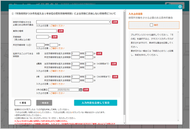The image size is (190, 129).
Task: Click 1年 所定労働時間を超える時間数 minutes field
Action: 89,80
